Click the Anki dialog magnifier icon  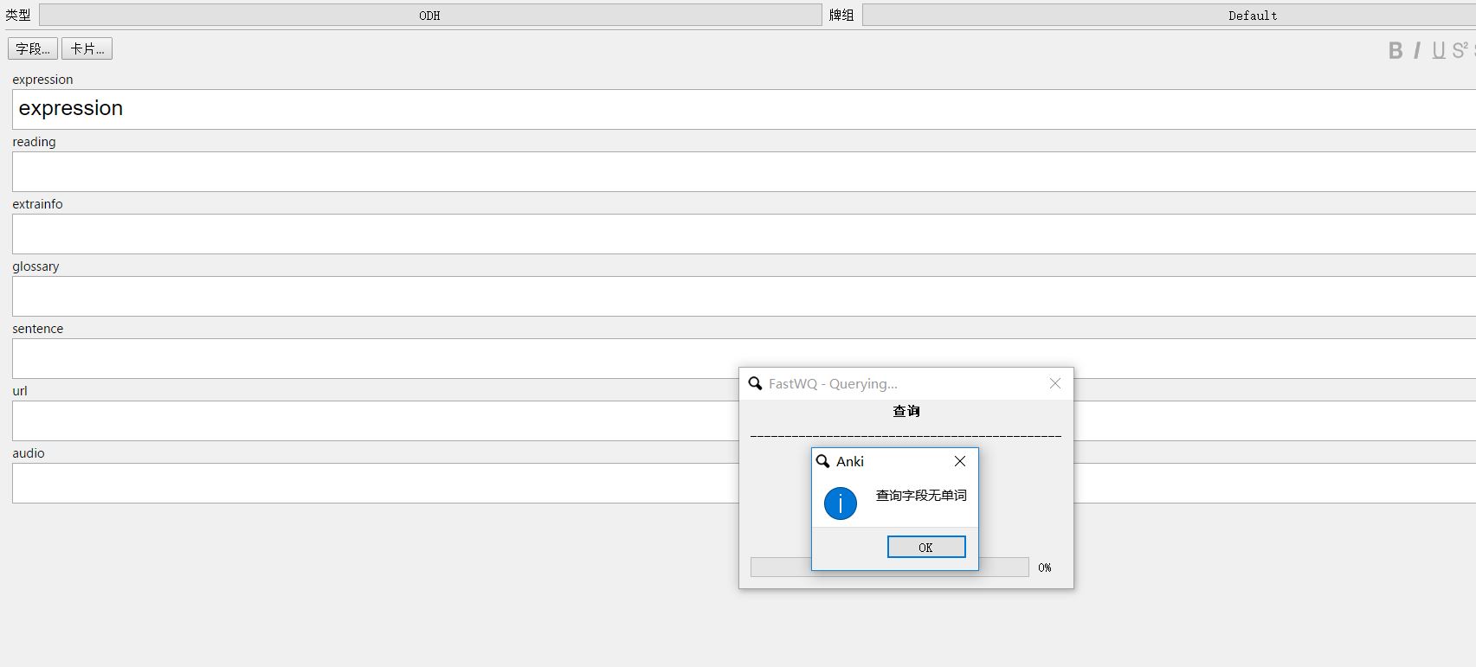tap(823, 461)
